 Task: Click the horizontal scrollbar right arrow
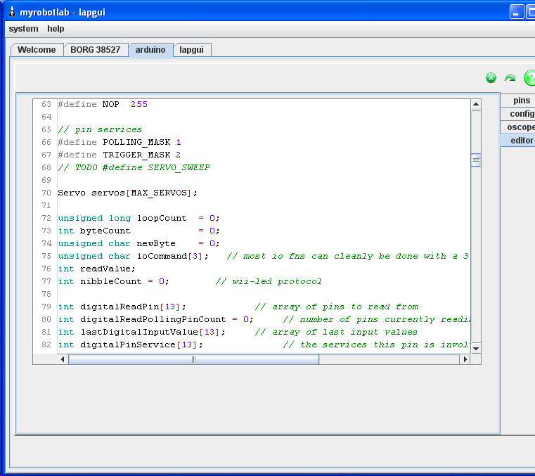pyautogui.click(x=465, y=359)
